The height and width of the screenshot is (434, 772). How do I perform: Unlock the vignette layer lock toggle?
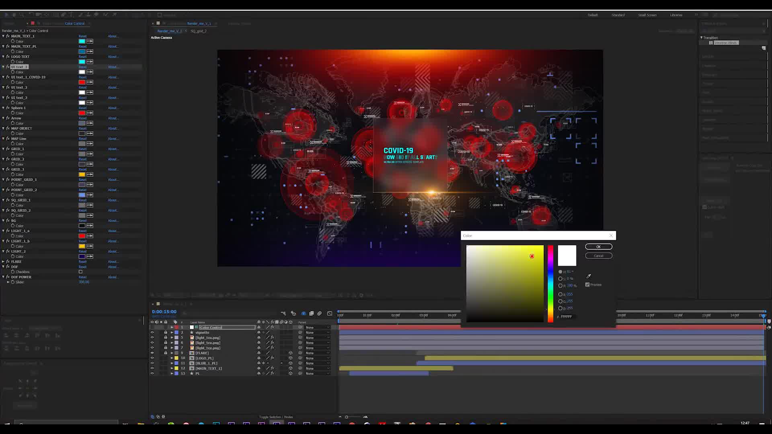click(165, 332)
